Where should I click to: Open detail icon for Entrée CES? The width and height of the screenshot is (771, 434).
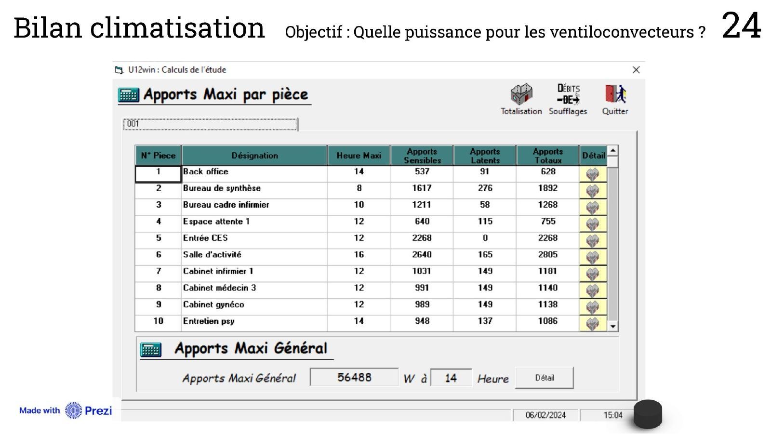click(593, 240)
